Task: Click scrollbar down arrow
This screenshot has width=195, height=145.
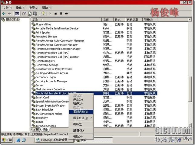Action: 190,125
